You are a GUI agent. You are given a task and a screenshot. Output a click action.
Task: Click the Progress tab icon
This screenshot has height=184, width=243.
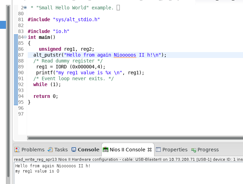194,150
